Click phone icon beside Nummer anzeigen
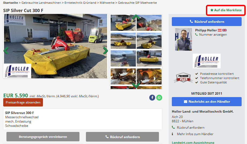The image size is (247, 144). coord(197,34)
